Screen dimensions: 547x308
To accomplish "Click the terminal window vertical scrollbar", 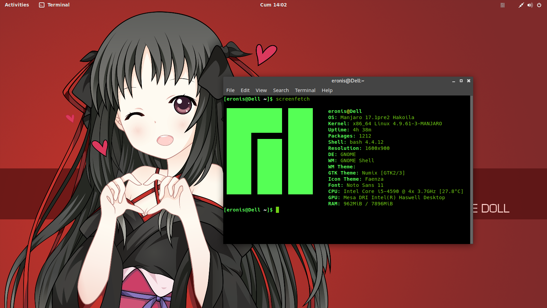I will tap(471, 170).
